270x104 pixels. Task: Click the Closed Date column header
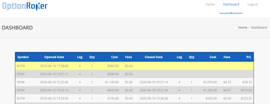(x=154, y=57)
